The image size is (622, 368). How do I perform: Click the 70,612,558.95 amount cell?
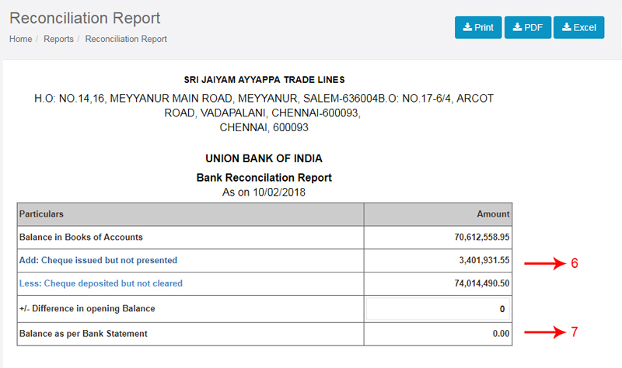pos(438,238)
